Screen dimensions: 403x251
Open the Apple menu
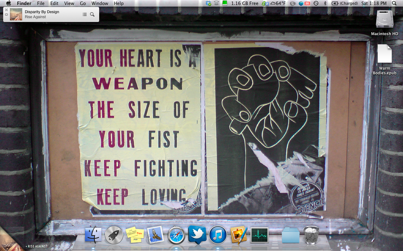tap(9, 3)
